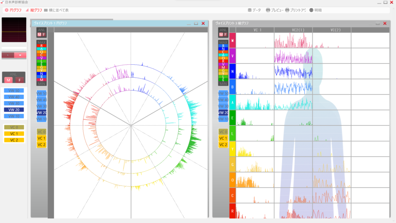Click the red R row label in 縦グラフ
The width and height of the screenshot is (396, 223).
[232, 211]
